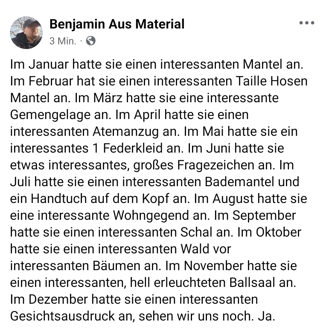Viewport: 323px width, 328px height.
Task: Click Benjamin's round profile picture
Action: (x=26, y=32)
